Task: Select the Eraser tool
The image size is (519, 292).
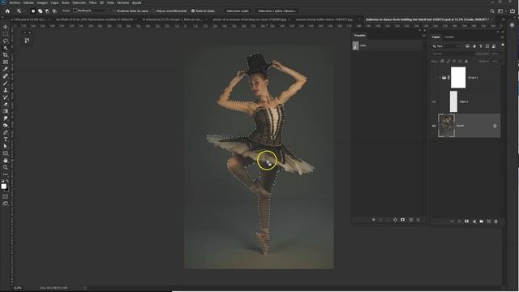Action: tap(6, 105)
